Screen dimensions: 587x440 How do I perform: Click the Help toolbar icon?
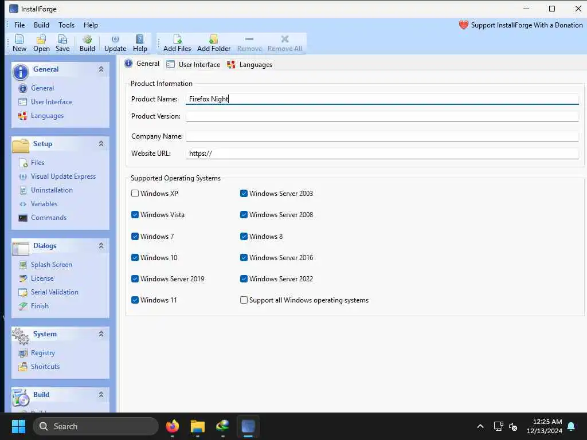(x=140, y=43)
